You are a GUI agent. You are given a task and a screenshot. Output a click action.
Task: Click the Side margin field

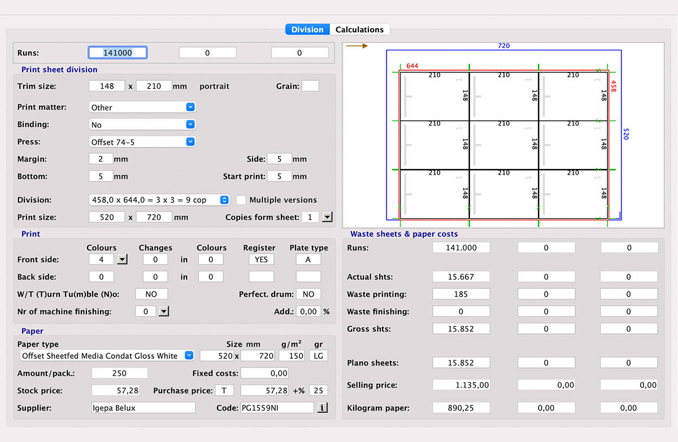280,159
